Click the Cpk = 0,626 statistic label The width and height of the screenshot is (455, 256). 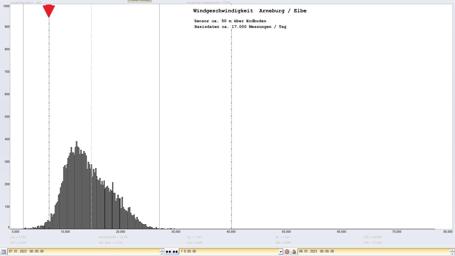coord(195,243)
